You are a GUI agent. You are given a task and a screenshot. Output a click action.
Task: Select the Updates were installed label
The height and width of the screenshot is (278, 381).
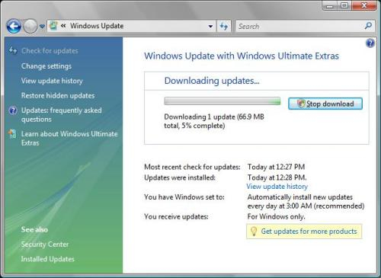[x=180, y=177]
